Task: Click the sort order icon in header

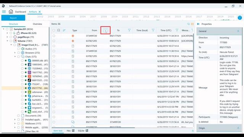Action: click(x=64, y=30)
